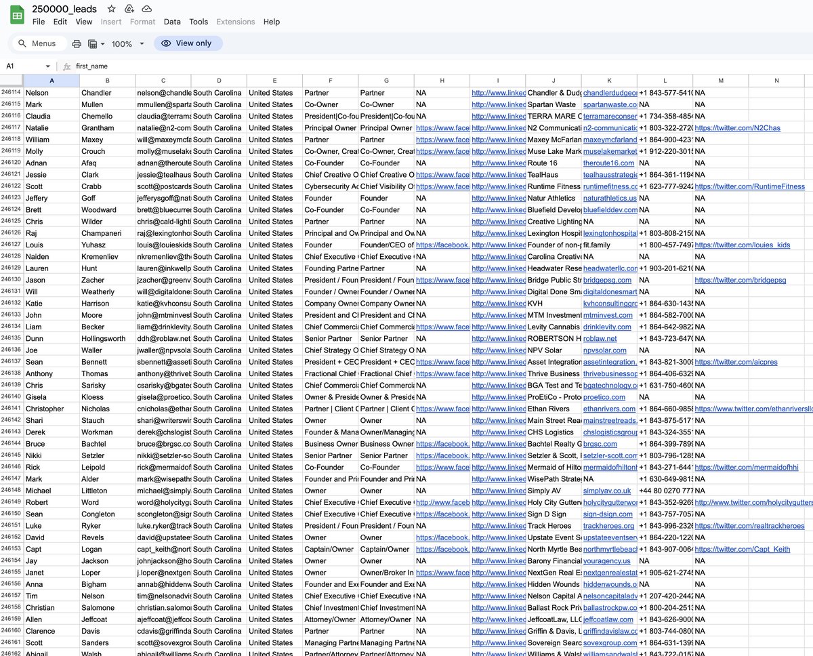Select row 246140 header
The height and width of the screenshot is (656, 813).
click(12, 396)
